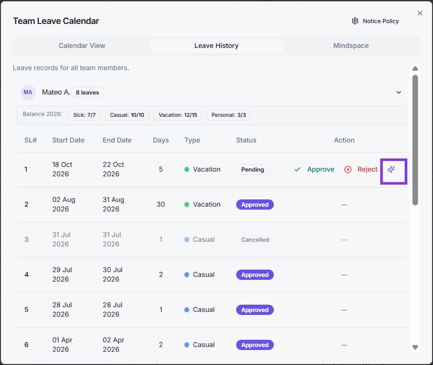The width and height of the screenshot is (433, 365).
Task: Click the Type column header
Action: click(192, 140)
